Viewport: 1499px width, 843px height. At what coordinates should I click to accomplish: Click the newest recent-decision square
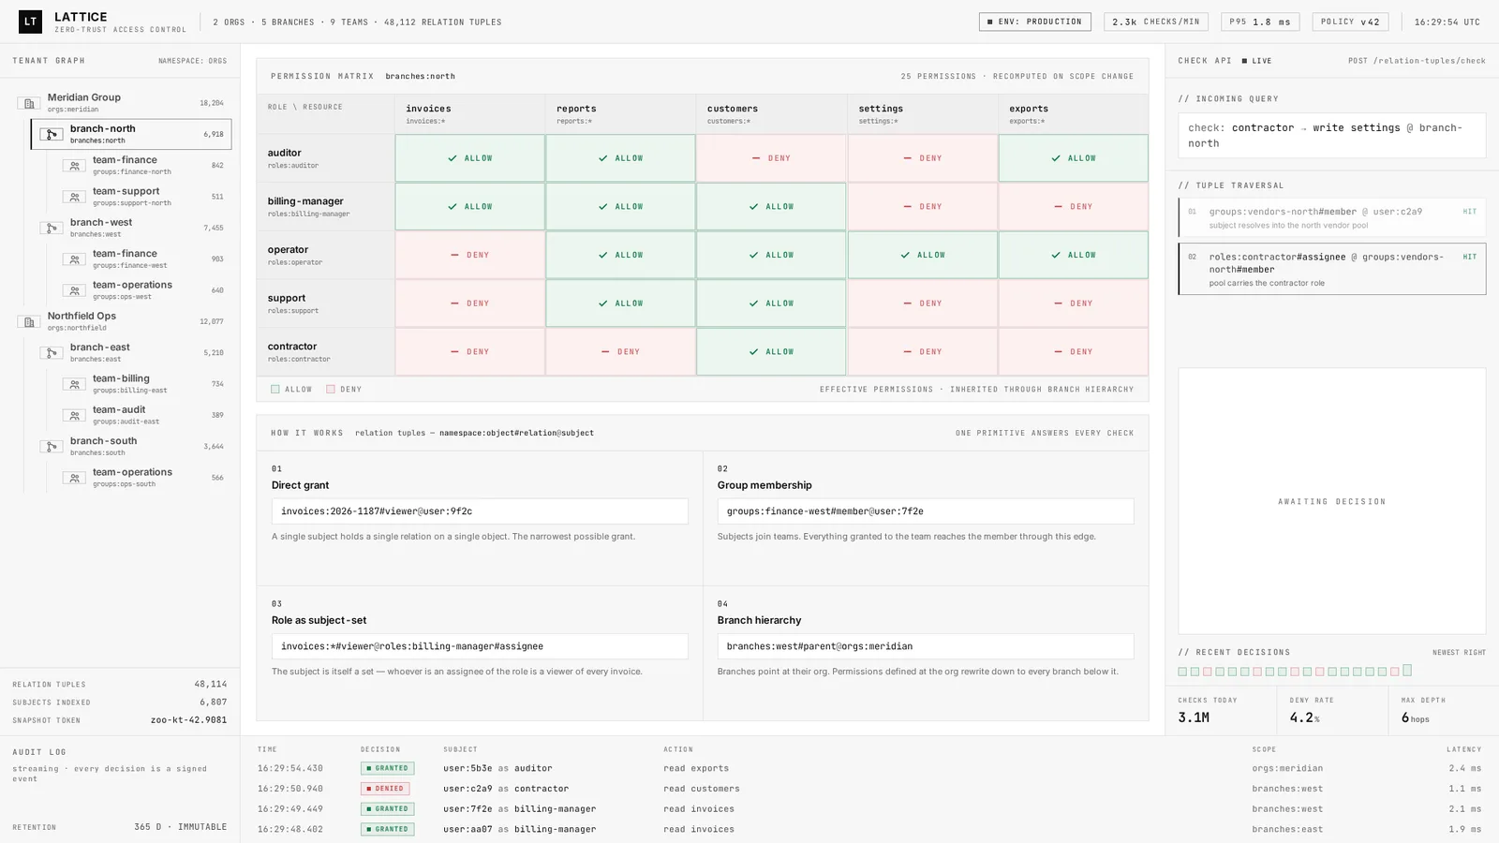1407,671
